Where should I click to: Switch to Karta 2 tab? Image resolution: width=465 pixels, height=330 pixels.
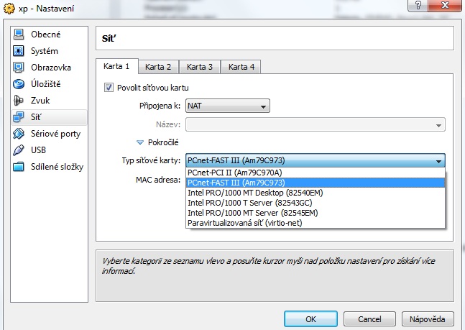[158, 67]
